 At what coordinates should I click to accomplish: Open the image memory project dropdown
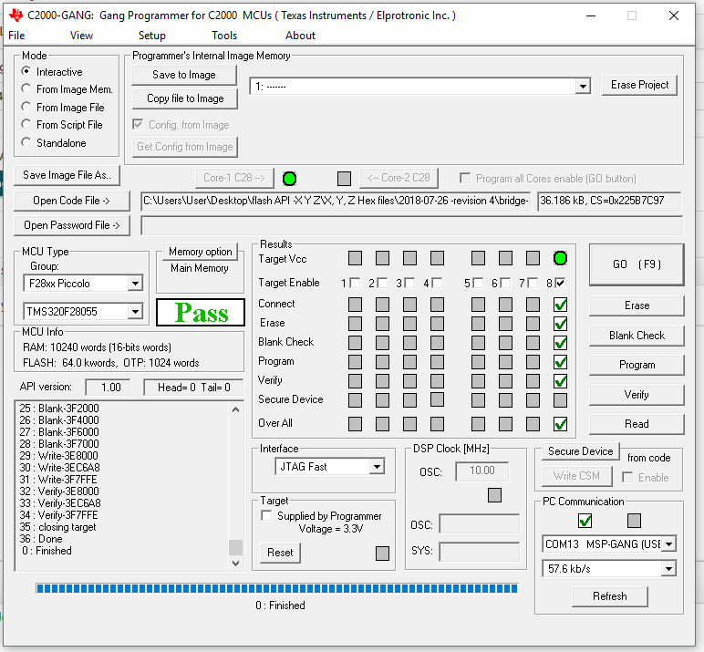click(x=583, y=87)
